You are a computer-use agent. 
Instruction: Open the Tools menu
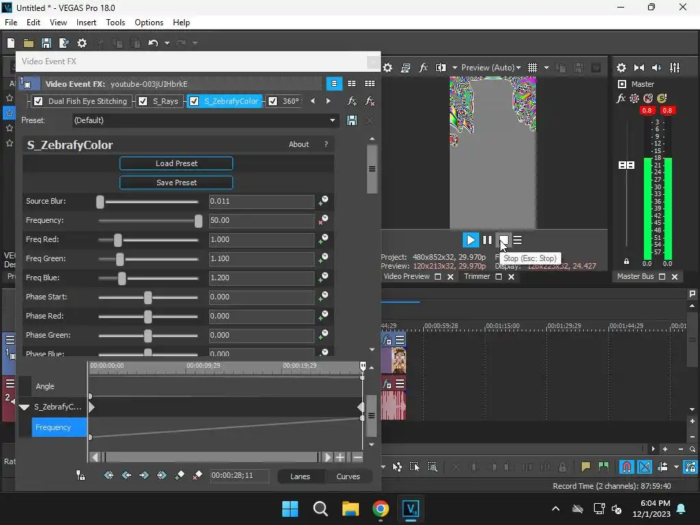pos(115,23)
